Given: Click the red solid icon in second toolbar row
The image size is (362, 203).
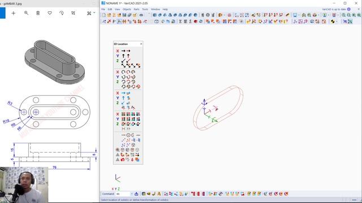Looking at the screenshot, I should click(x=196, y=21).
